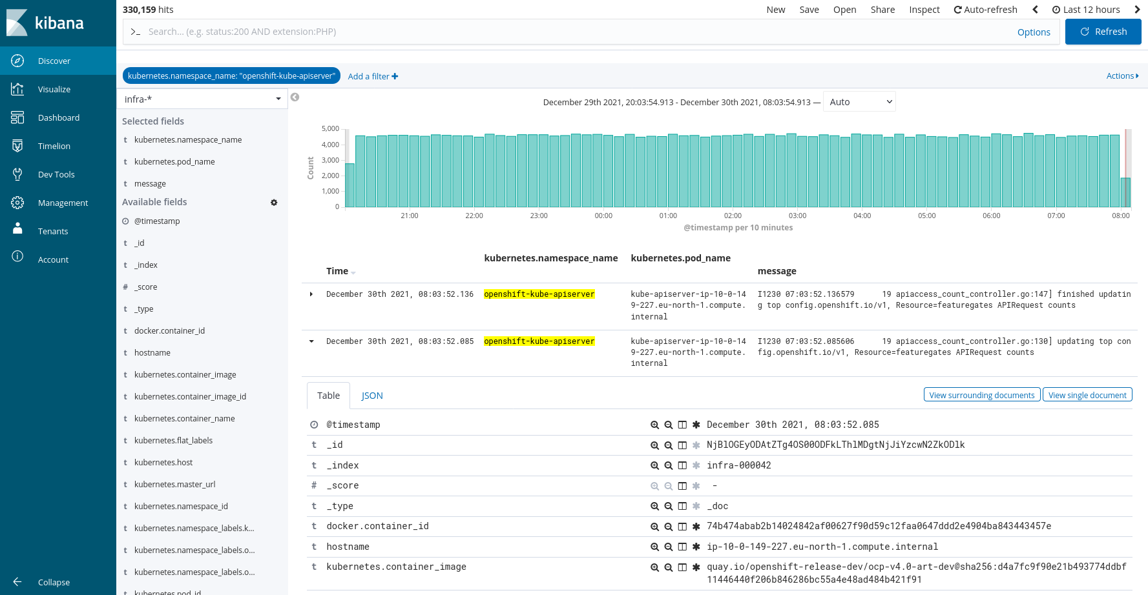Go to the next time range arrow
1148x595 pixels.
(1137, 10)
